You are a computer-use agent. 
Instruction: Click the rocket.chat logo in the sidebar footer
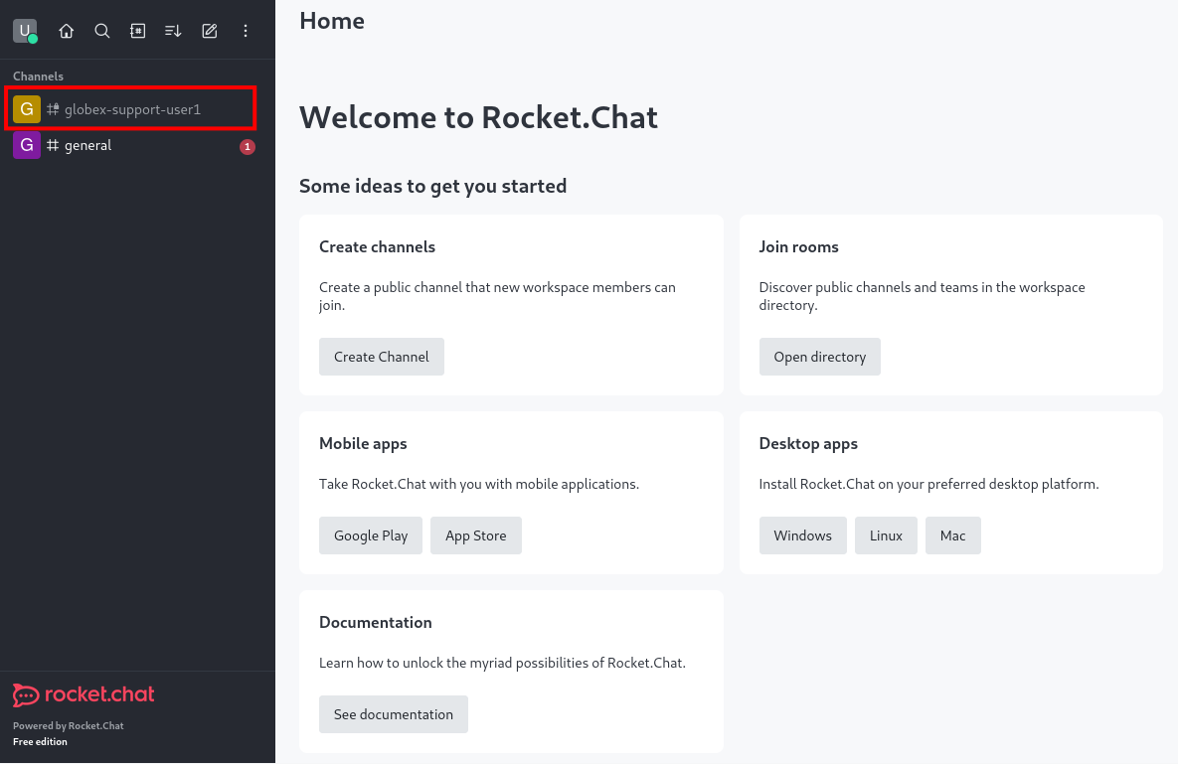point(84,695)
